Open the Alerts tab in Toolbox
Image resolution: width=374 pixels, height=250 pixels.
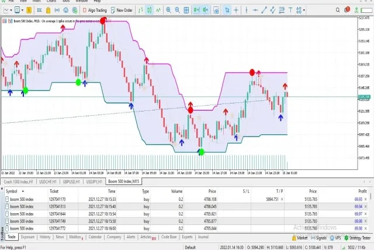(x=131, y=237)
